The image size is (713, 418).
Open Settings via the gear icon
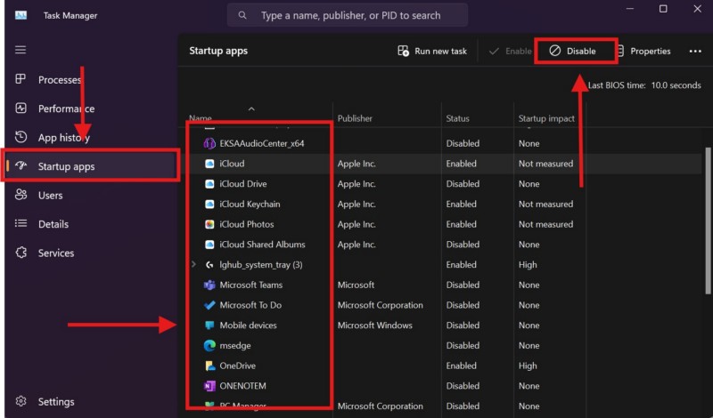20,402
